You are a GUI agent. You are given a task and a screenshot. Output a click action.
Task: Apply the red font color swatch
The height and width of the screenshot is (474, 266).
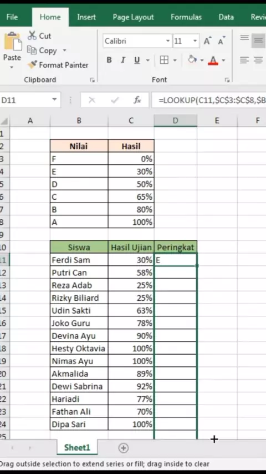click(213, 60)
